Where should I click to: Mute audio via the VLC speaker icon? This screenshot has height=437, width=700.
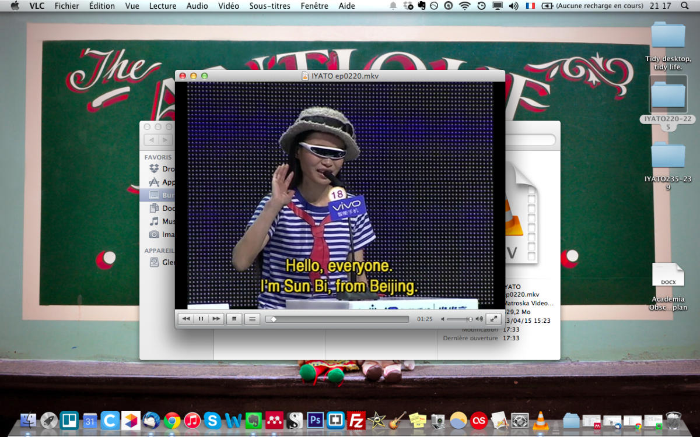[443, 319]
